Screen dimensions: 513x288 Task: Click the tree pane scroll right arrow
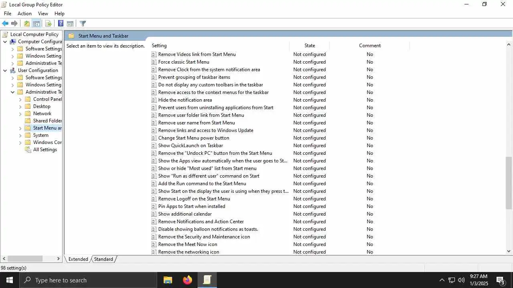coord(59,259)
